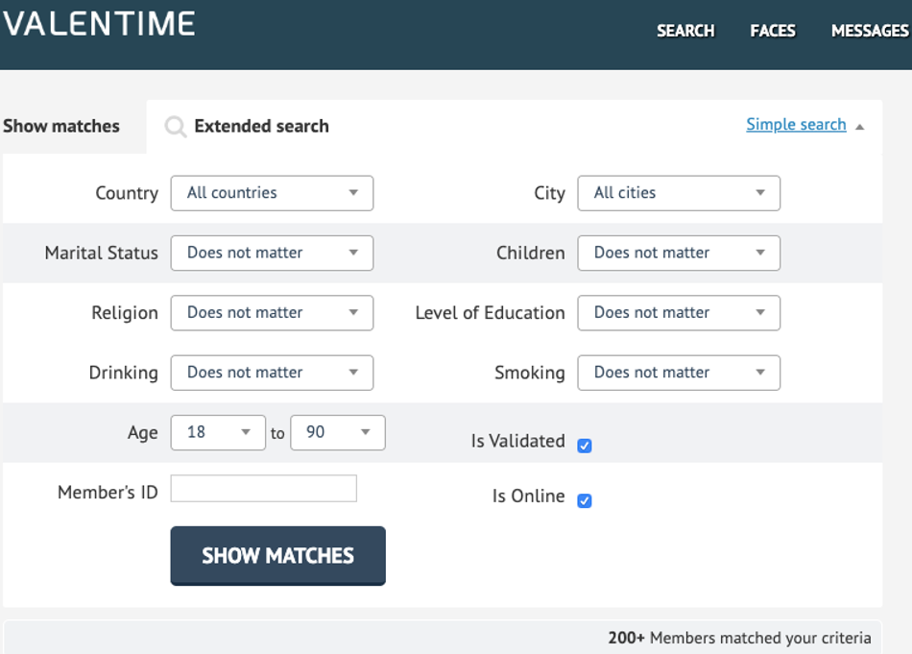912x654 pixels.
Task: Go to the SEARCH menu item
Action: tap(685, 31)
